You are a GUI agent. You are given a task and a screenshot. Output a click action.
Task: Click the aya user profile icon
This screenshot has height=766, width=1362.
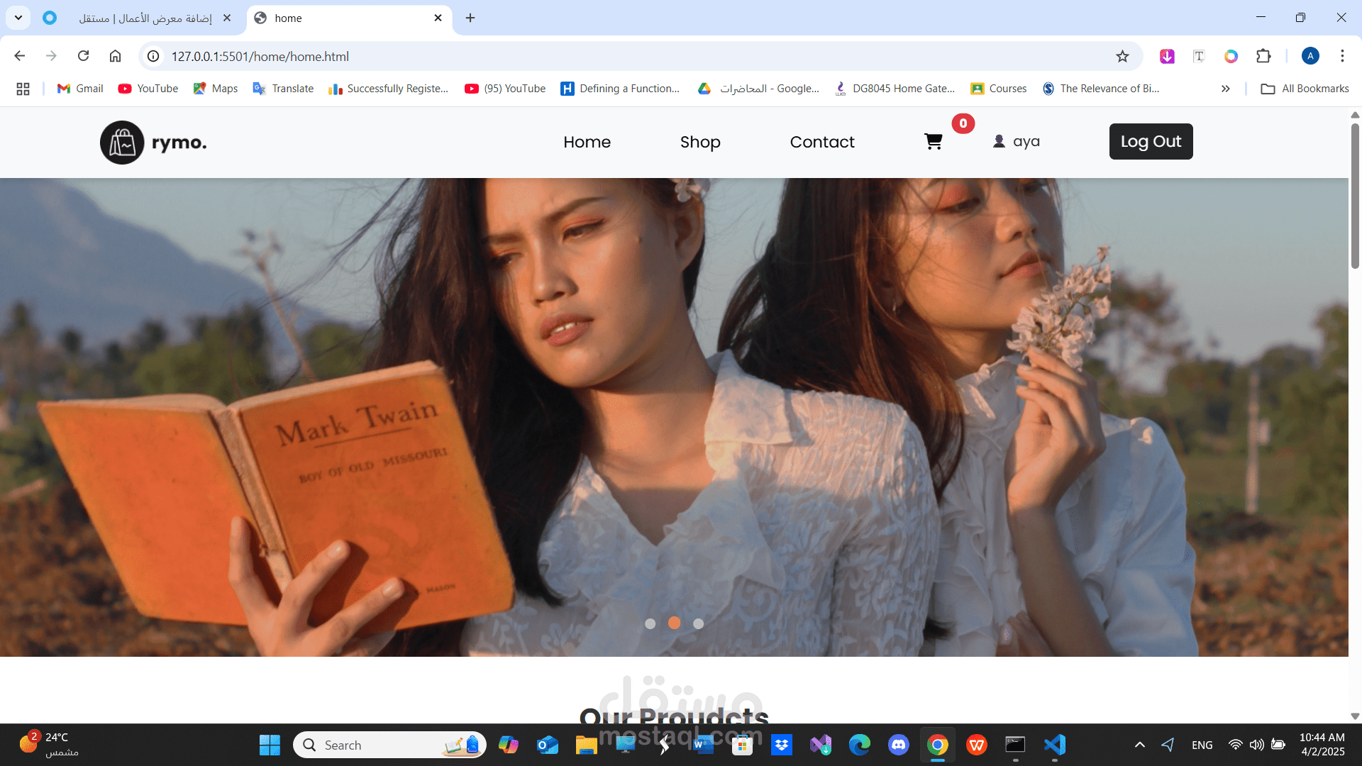pyautogui.click(x=999, y=141)
